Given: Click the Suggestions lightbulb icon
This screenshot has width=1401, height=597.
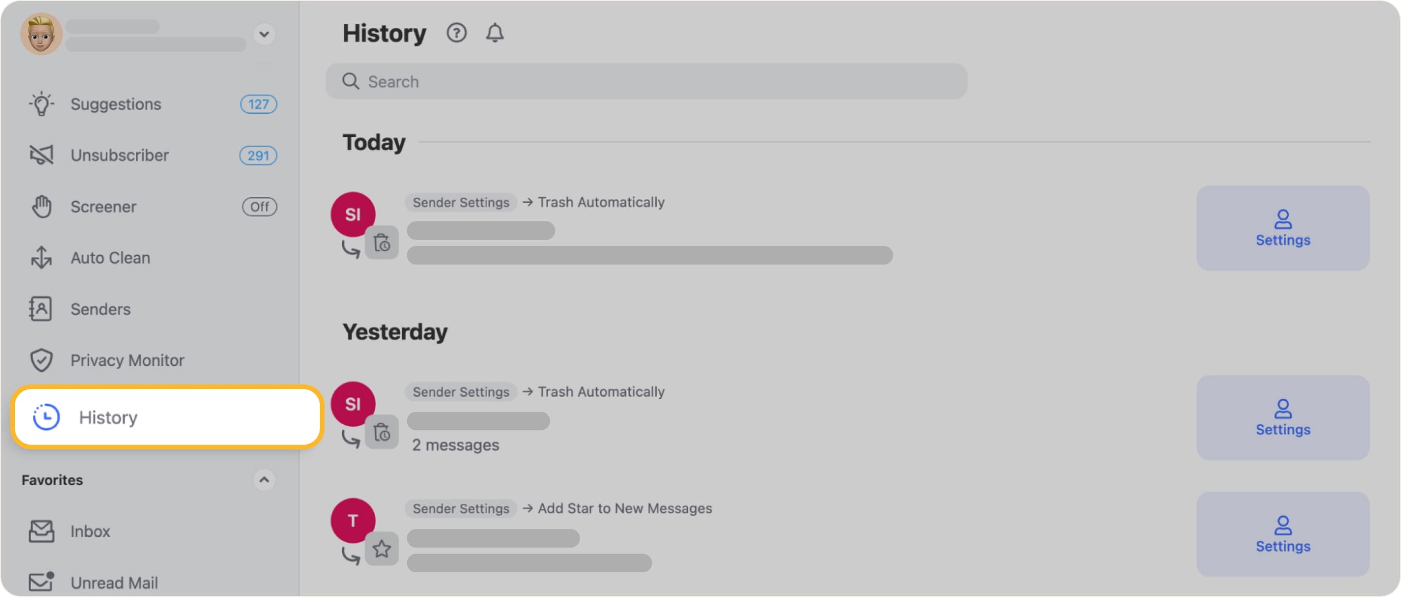Looking at the screenshot, I should [41, 104].
